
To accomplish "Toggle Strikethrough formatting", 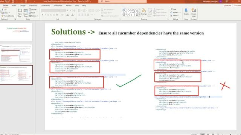I will [x=54, y=15].
